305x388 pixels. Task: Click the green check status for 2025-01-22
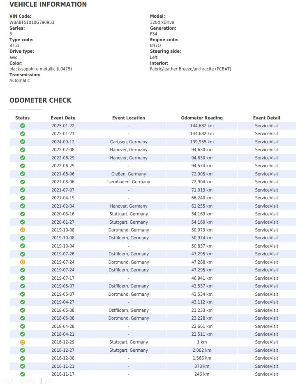(x=23, y=126)
